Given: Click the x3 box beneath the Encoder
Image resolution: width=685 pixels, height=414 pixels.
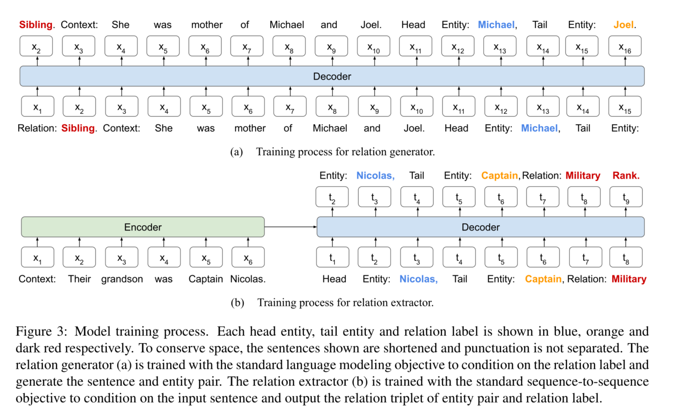Looking at the screenshot, I should [x=122, y=257].
